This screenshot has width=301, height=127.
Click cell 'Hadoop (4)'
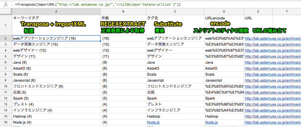tap(56, 116)
